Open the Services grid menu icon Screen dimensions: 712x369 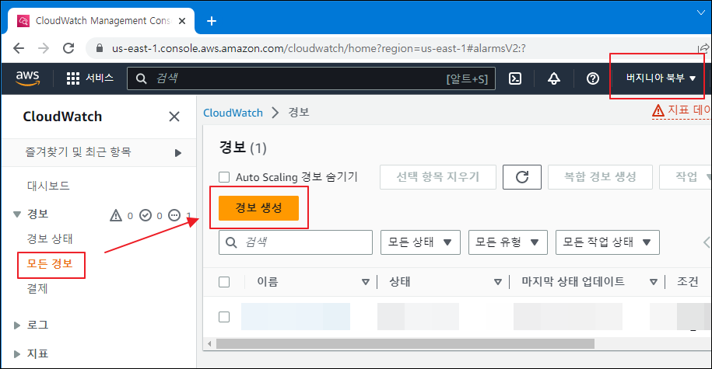coord(72,78)
